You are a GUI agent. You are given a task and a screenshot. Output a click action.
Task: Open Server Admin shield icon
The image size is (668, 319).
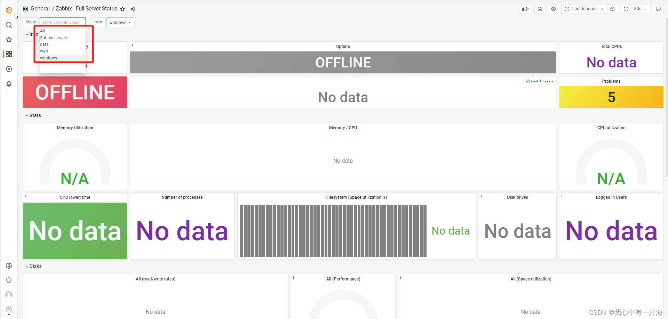coord(9,280)
